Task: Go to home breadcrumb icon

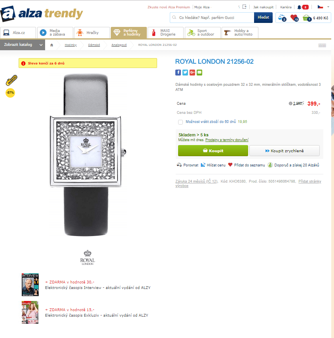Action: coord(51,45)
